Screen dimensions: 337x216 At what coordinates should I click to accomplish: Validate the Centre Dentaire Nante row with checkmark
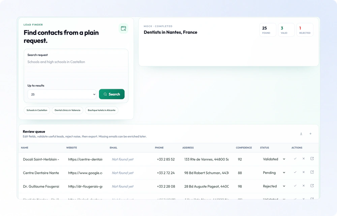(x=295, y=172)
